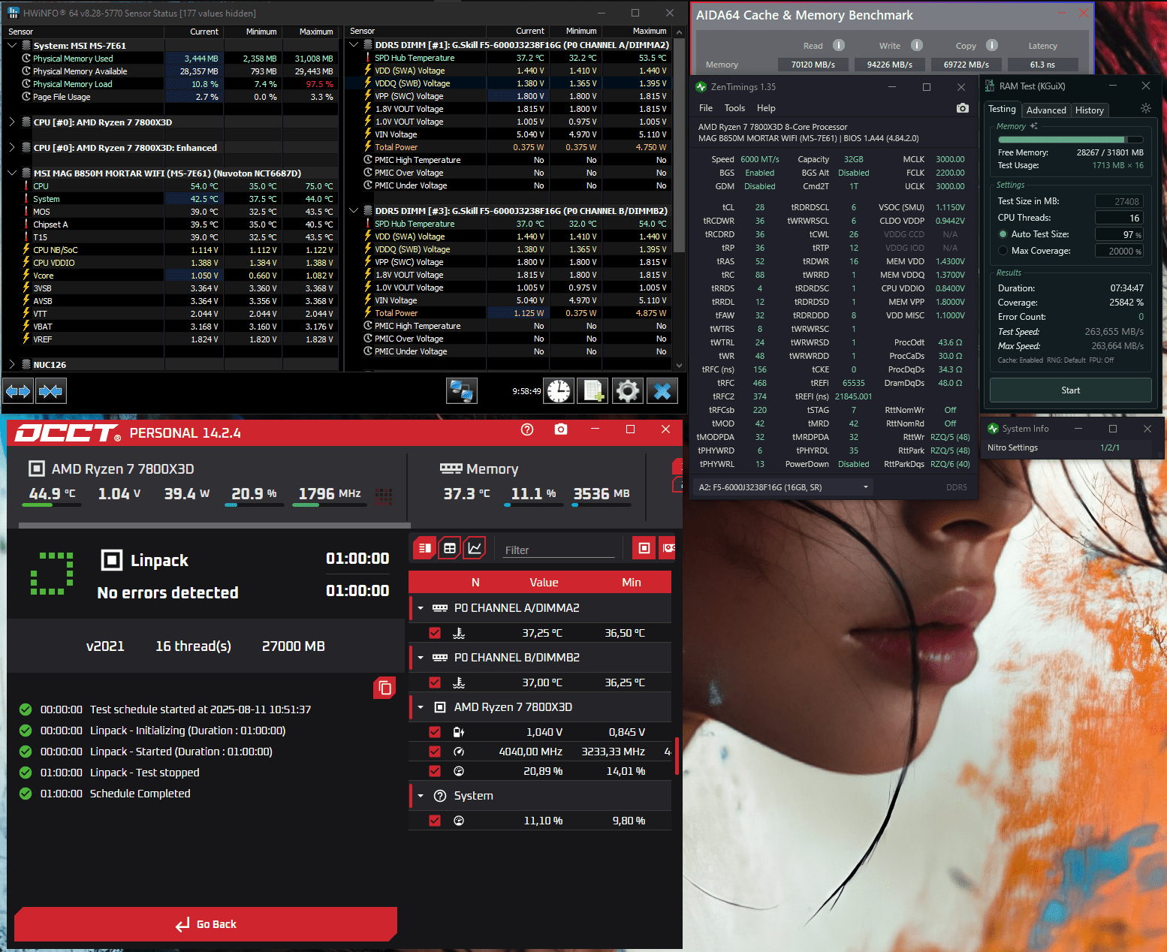Expand CPU [#0] Ryzen 7800X3D: Enhanced group
1167x952 pixels.
(12, 147)
